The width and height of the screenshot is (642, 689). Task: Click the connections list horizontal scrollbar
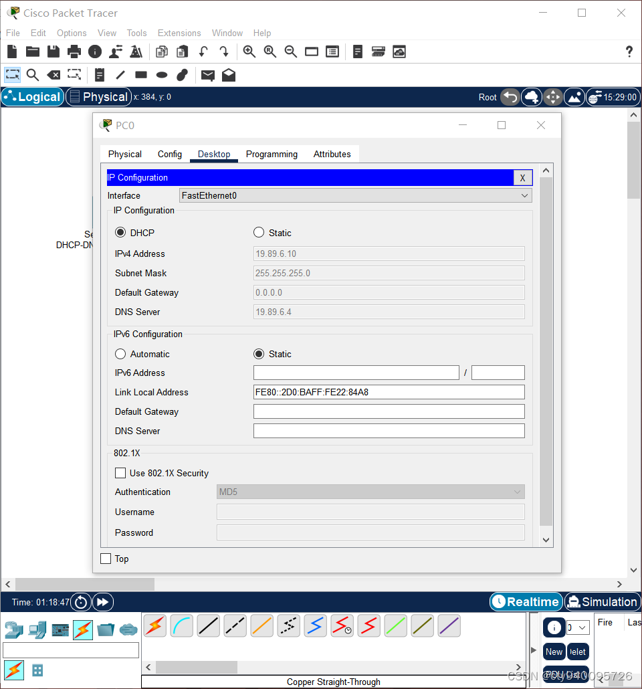(197, 667)
